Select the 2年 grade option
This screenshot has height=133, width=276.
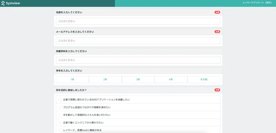click(105, 79)
